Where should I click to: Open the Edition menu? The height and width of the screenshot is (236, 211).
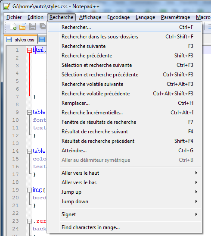[35, 17]
